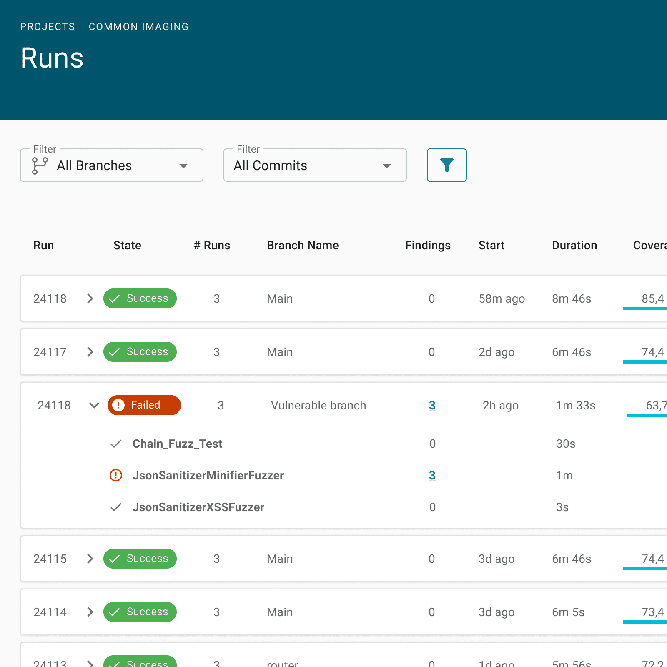Expand run 24117 row chevron
Viewport: 667px width, 667px height.
click(x=90, y=352)
